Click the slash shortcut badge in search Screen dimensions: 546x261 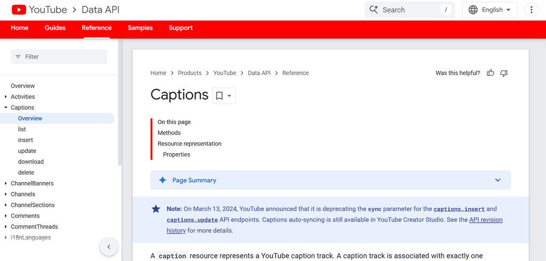(x=446, y=10)
